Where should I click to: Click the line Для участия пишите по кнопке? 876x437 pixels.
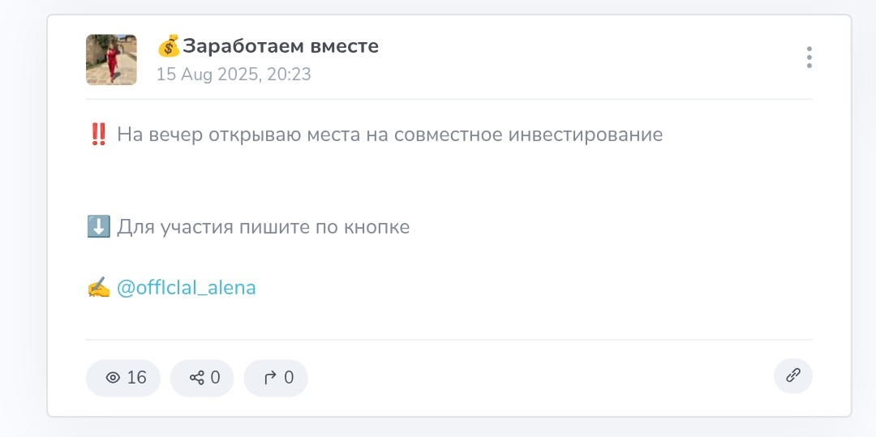[x=263, y=227]
